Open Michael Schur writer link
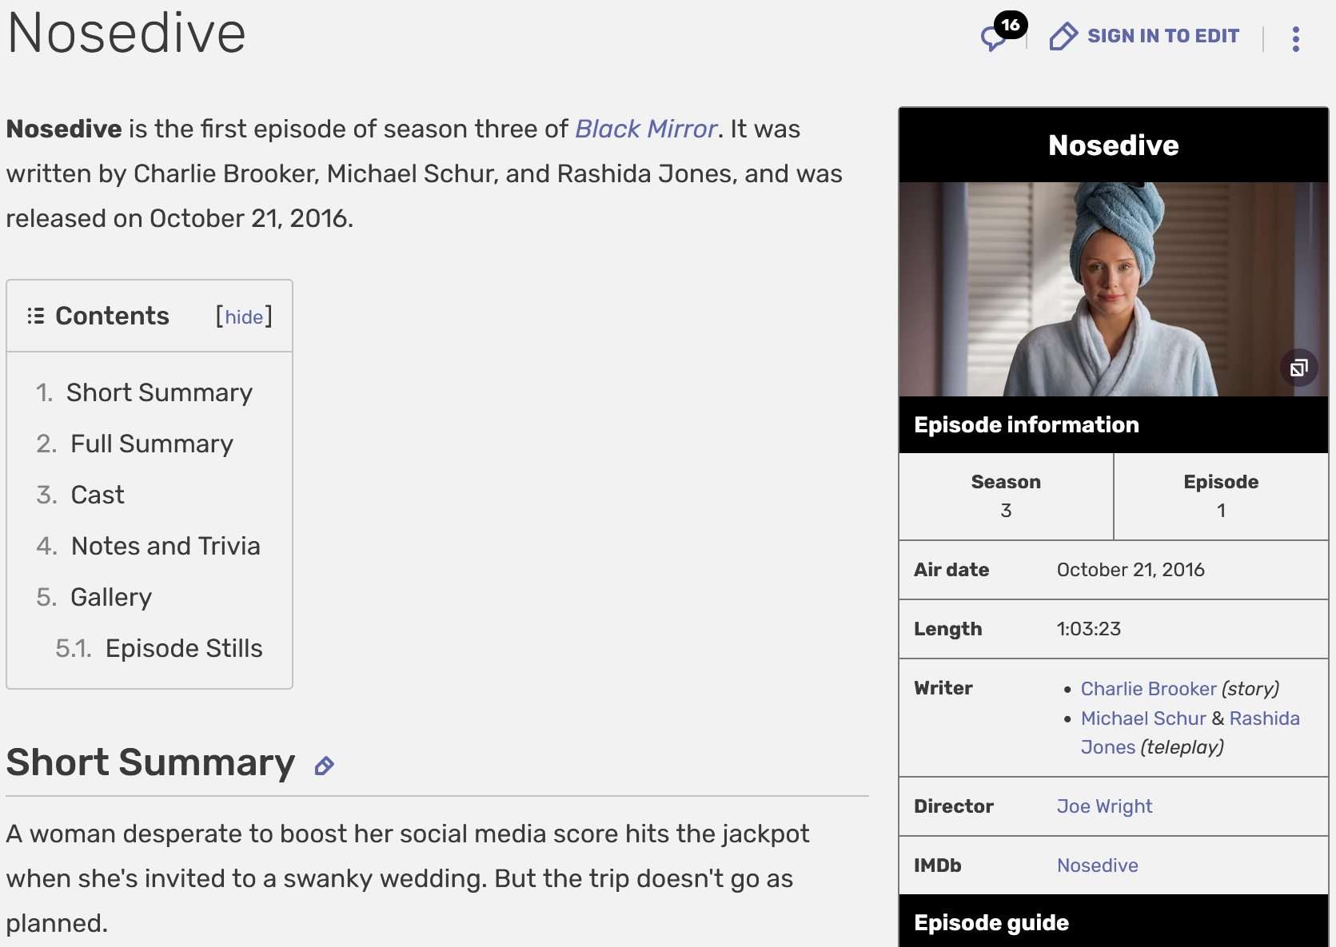The image size is (1336, 947). 1143,718
